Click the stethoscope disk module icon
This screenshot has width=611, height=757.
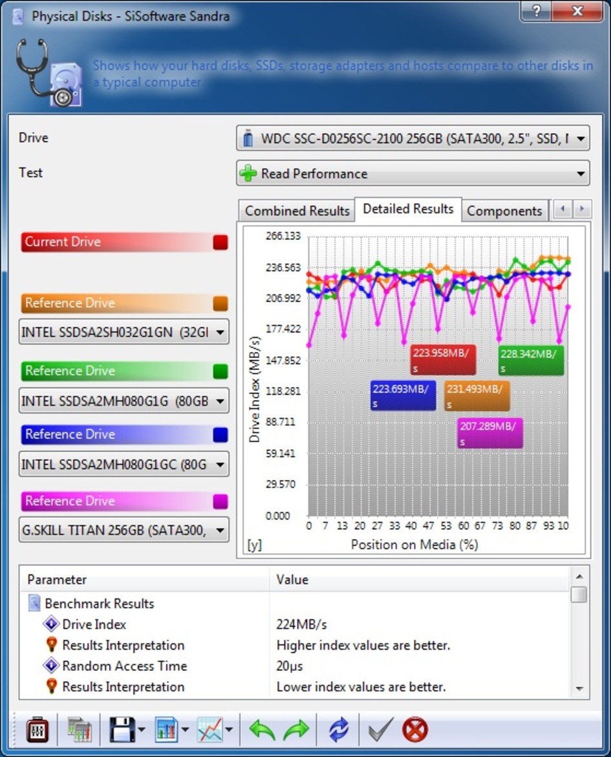tap(48, 72)
